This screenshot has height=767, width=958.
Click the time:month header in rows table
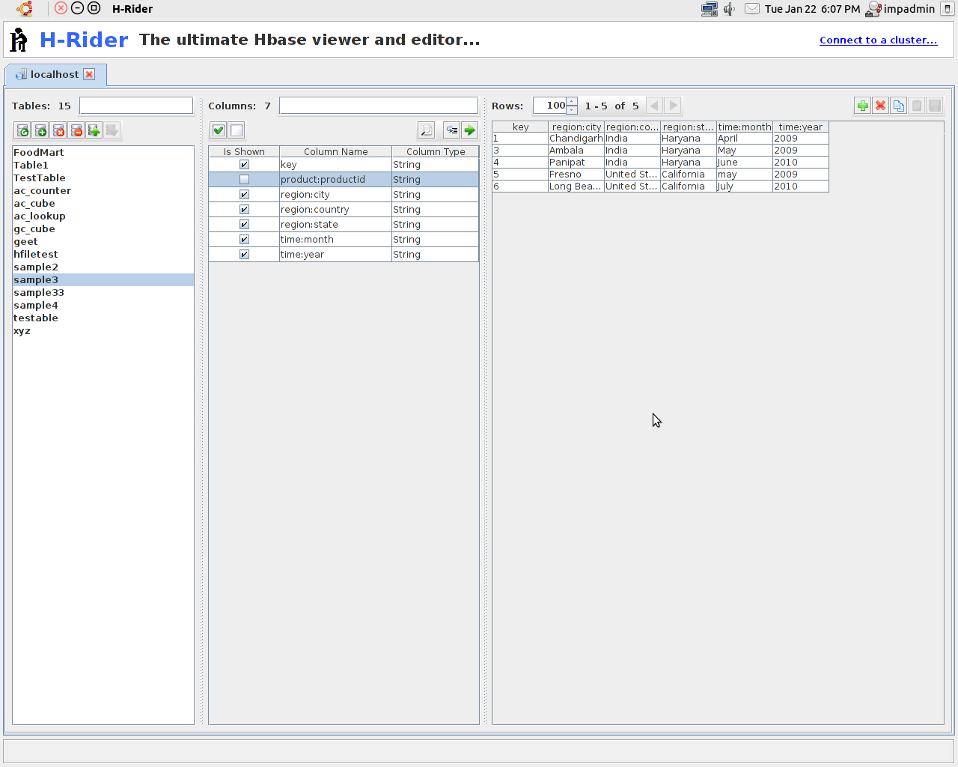tap(745, 127)
